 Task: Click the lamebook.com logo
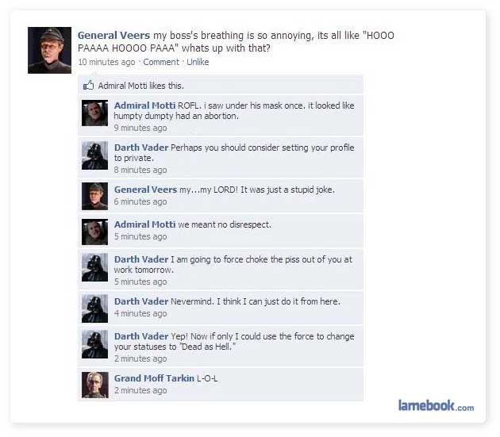click(436, 406)
